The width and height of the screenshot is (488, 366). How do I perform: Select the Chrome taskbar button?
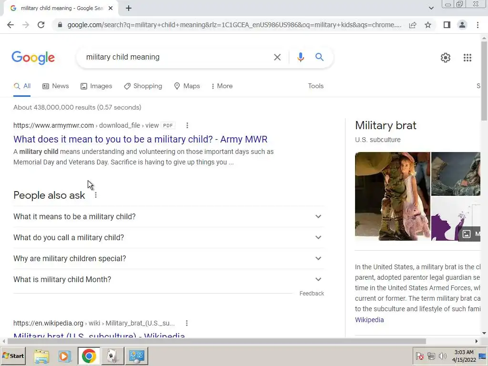tap(89, 356)
